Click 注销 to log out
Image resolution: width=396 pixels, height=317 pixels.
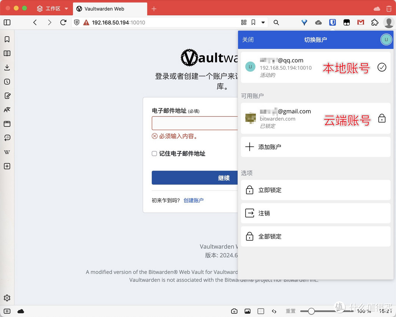tap(316, 213)
